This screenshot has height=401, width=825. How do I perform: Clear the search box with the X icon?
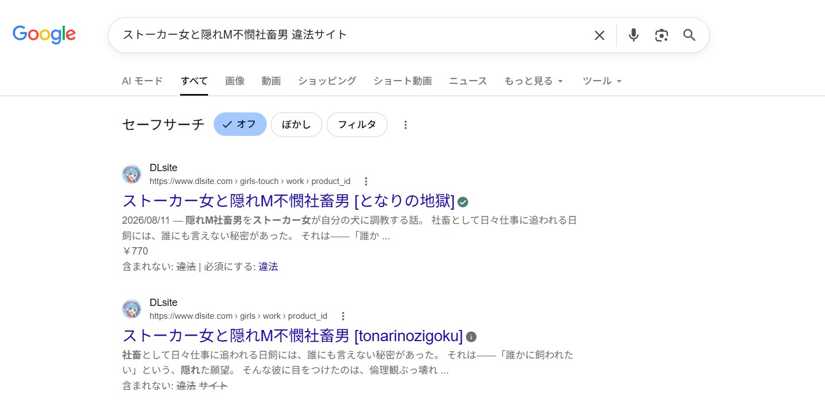600,35
